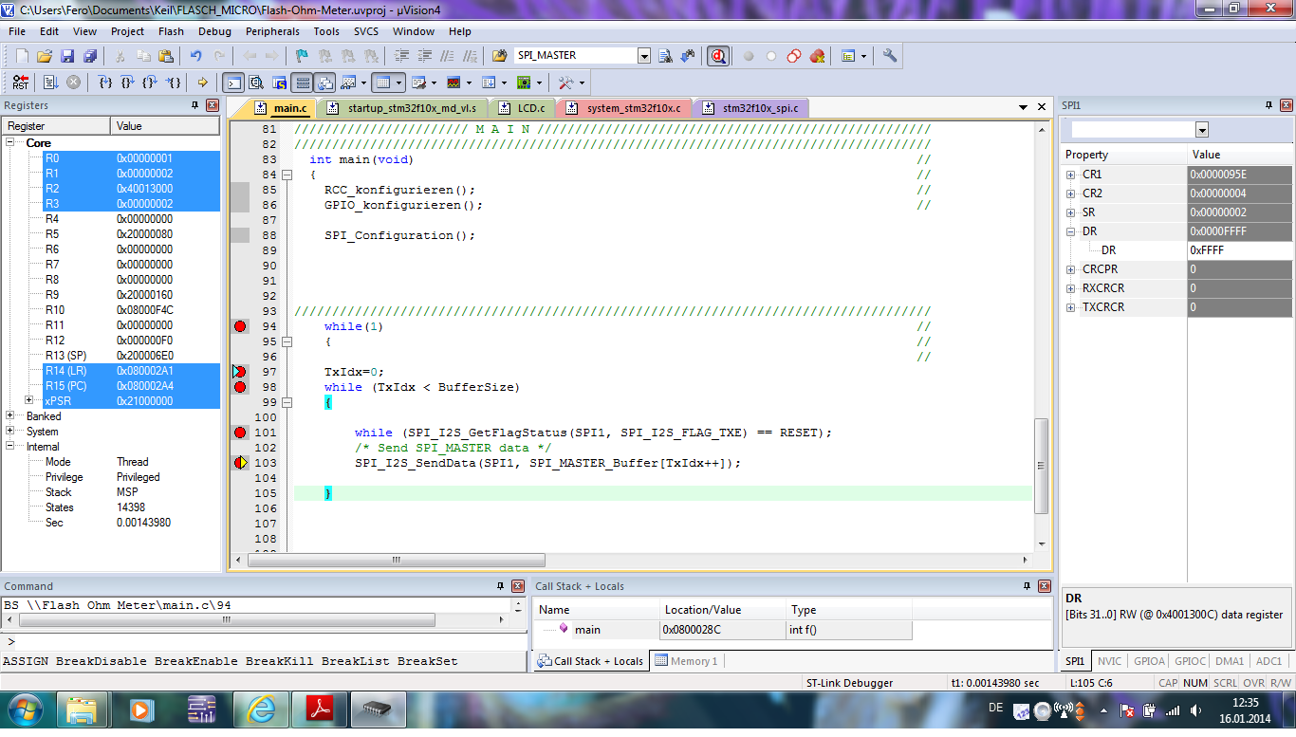Click the Run icon in debug toolbar
Screen dimensions: 1296x737
tap(50, 83)
